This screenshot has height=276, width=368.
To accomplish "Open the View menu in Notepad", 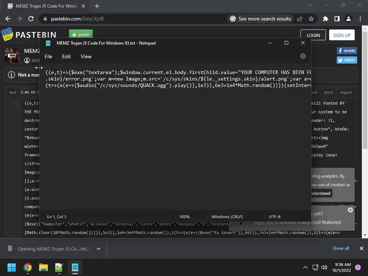I will click(86, 56).
